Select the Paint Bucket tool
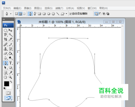The width and height of the screenshot is (135, 107). click(x=11, y=53)
